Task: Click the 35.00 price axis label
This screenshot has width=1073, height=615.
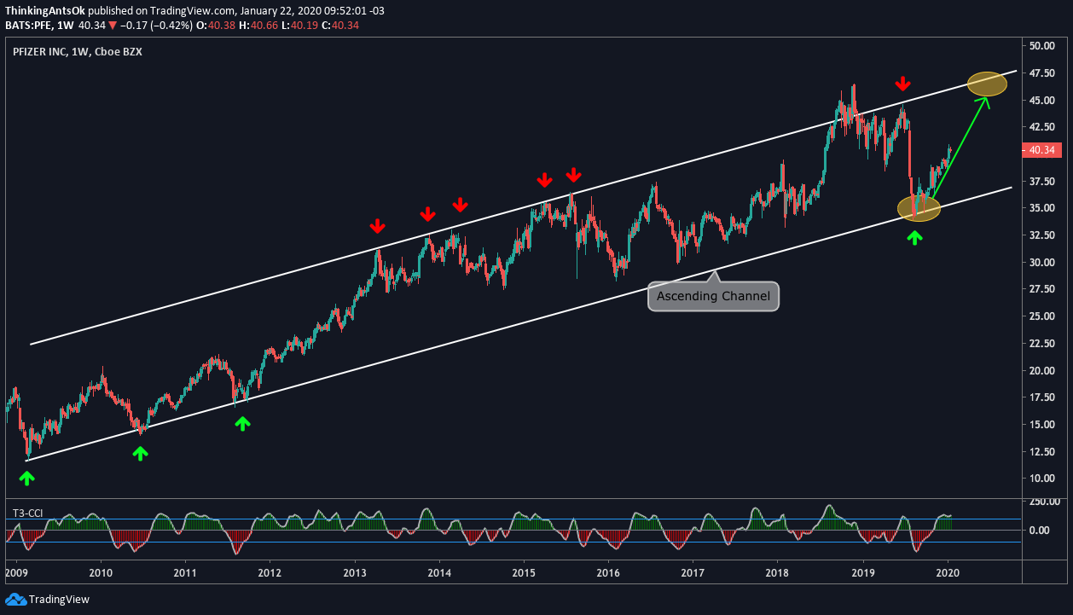Action: click(x=1044, y=208)
